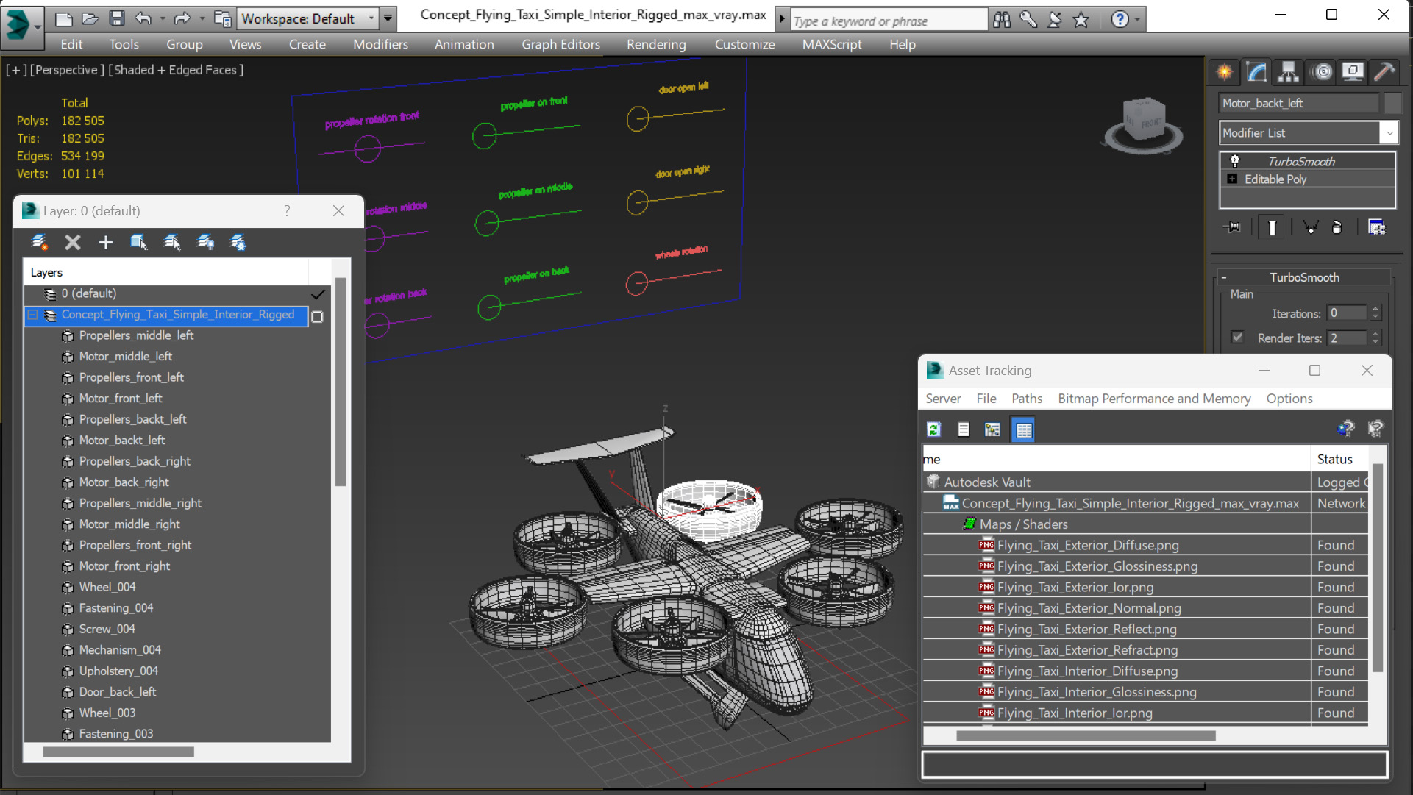The height and width of the screenshot is (795, 1413).
Task: Open the Edit menu
Action: (x=71, y=44)
